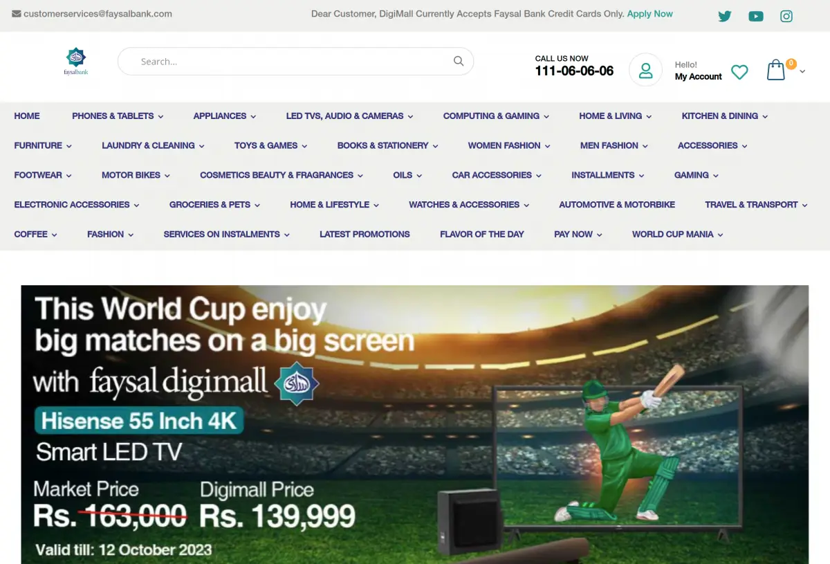The width and height of the screenshot is (830, 564).
Task: Open the shopping cart bag icon
Action: pos(775,69)
